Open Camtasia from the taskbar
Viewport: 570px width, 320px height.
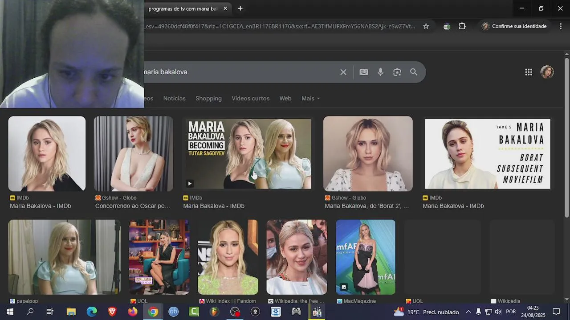click(194, 312)
